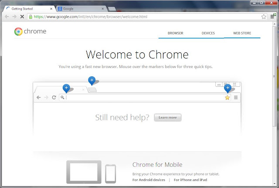Maximize the Chrome window
Screen dimensions: 279x188
pos(262,3)
